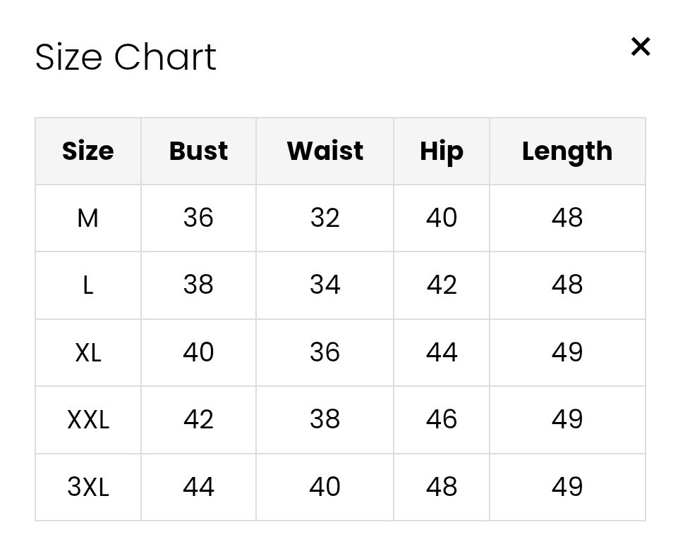Image resolution: width=678 pixels, height=558 pixels.
Task: Select the XL size row label
Action: pyautogui.click(x=88, y=352)
